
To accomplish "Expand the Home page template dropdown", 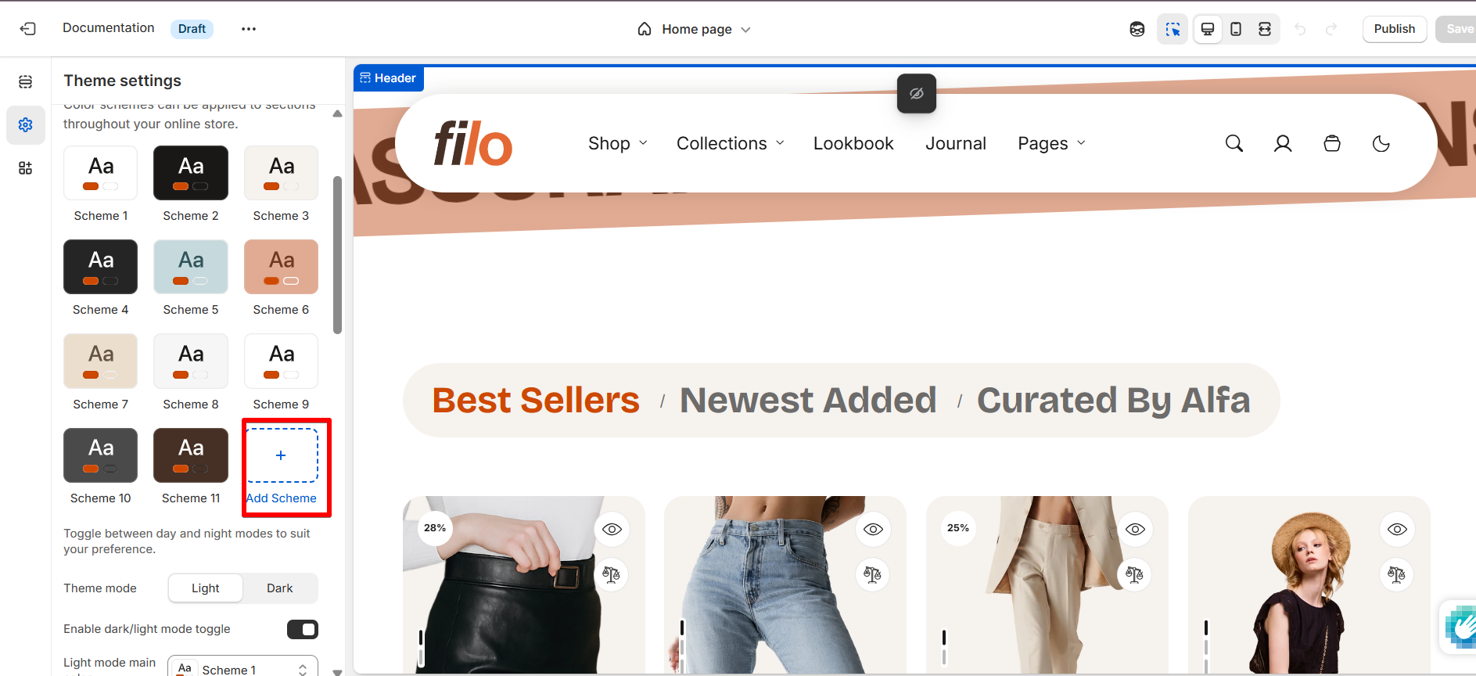I will [x=695, y=29].
